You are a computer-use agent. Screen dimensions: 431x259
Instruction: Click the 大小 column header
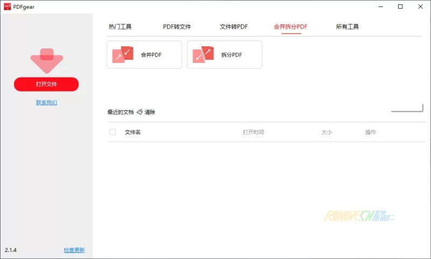click(x=326, y=132)
